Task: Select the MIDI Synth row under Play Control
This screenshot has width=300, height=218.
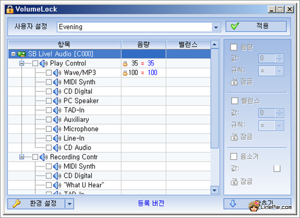Action: (x=109, y=82)
